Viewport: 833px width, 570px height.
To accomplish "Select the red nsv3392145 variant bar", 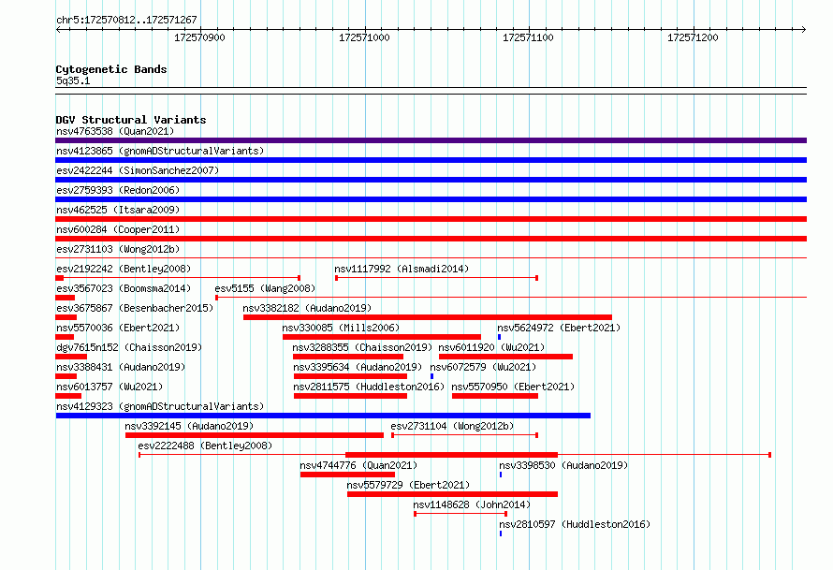I will [255, 435].
